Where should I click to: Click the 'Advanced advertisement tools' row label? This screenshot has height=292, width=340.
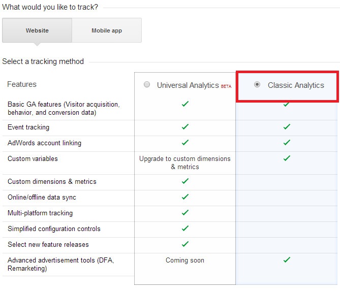(x=61, y=264)
